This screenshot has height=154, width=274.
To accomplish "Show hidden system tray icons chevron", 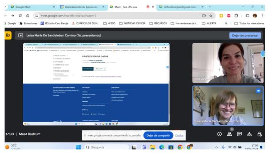I will coord(217,147).
